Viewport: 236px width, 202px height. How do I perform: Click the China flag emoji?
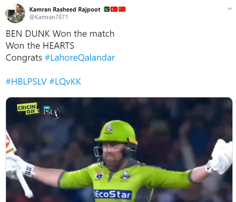pyautogui.click(x=122, y=9)
